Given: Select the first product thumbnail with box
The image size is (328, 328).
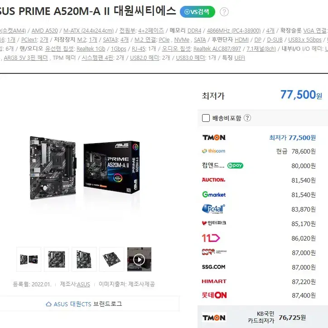Looking at the screenshot, I should [x=29, y=260].
